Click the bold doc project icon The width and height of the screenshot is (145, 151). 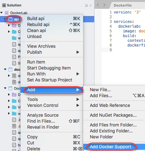(10, 69)
